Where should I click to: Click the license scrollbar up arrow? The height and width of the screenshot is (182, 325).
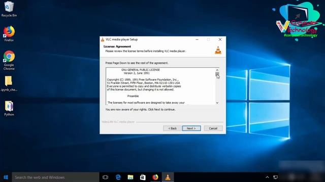tap(217, 70)
